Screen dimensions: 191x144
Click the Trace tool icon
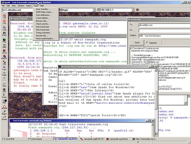click(4, 68)
